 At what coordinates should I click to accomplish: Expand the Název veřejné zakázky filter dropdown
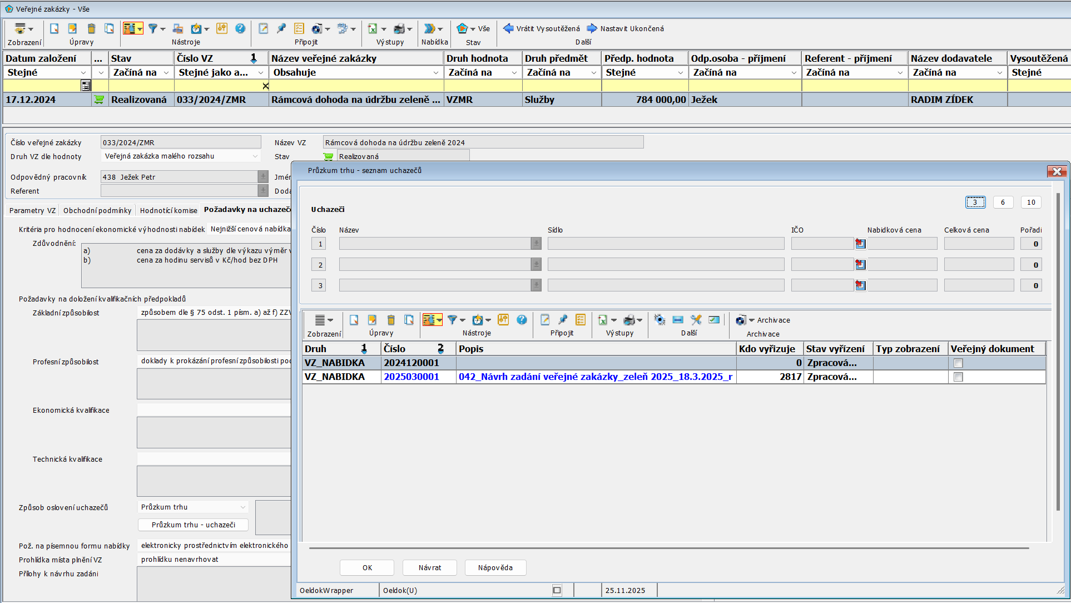435,73
